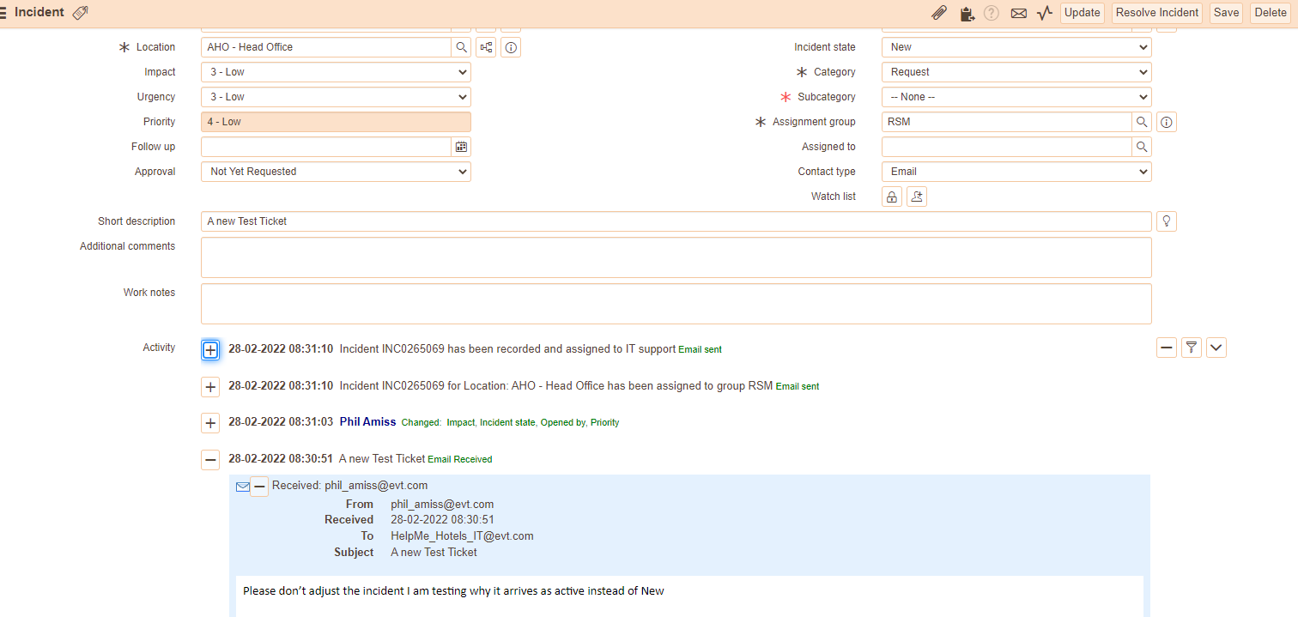Viewport: 1298px width, 617px height.
Task: Click in the Follow up date field
Action: point(326,147)
